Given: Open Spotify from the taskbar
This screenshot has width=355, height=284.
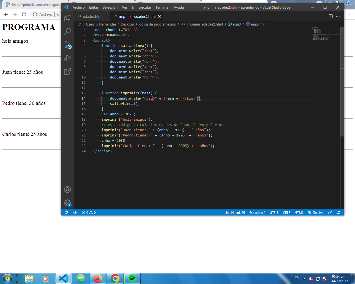Looking at the screenshot, I should click(132, 278).
